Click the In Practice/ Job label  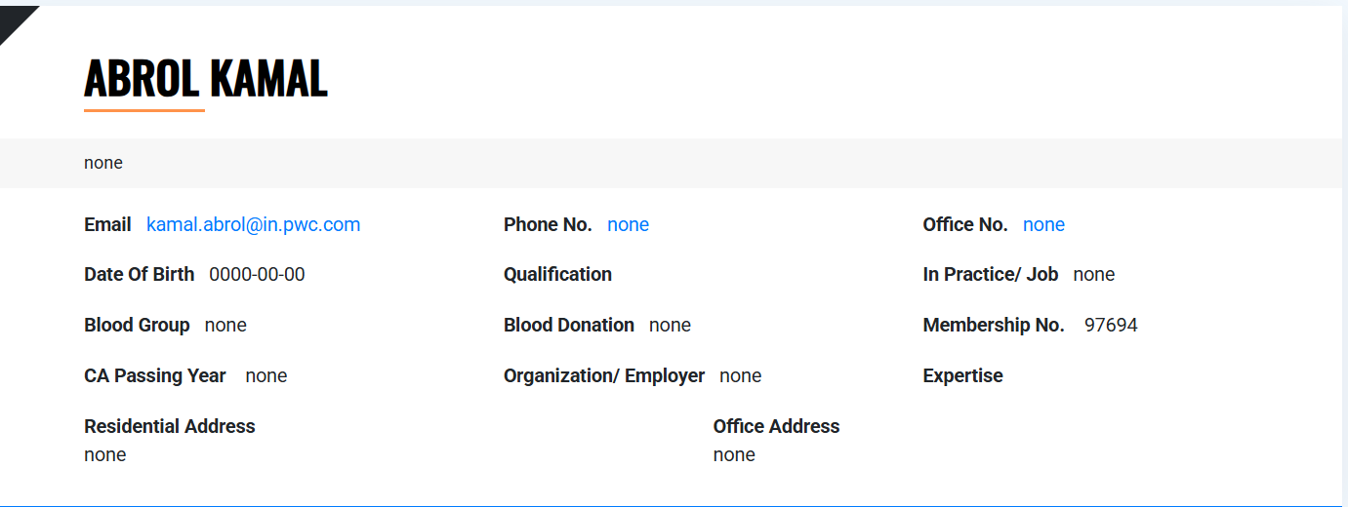(991, 275)
